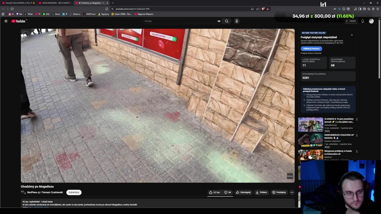This screenshot has height=214, width=381.
Task: Open a new browser tab
Action: (113, 3)
